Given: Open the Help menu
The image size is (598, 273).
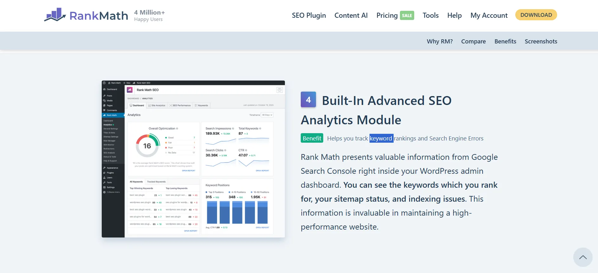Looking at the screenshot, I should (454, 15).
